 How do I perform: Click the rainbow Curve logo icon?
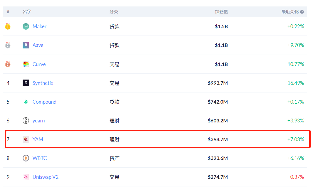[x=26, y=64]
